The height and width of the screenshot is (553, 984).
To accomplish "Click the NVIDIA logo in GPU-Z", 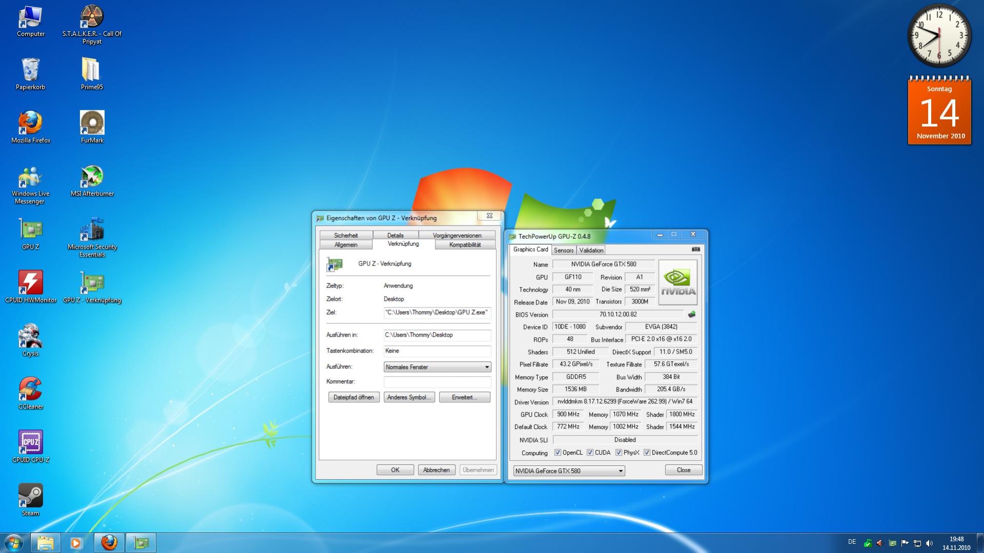I will pos(678,282).
